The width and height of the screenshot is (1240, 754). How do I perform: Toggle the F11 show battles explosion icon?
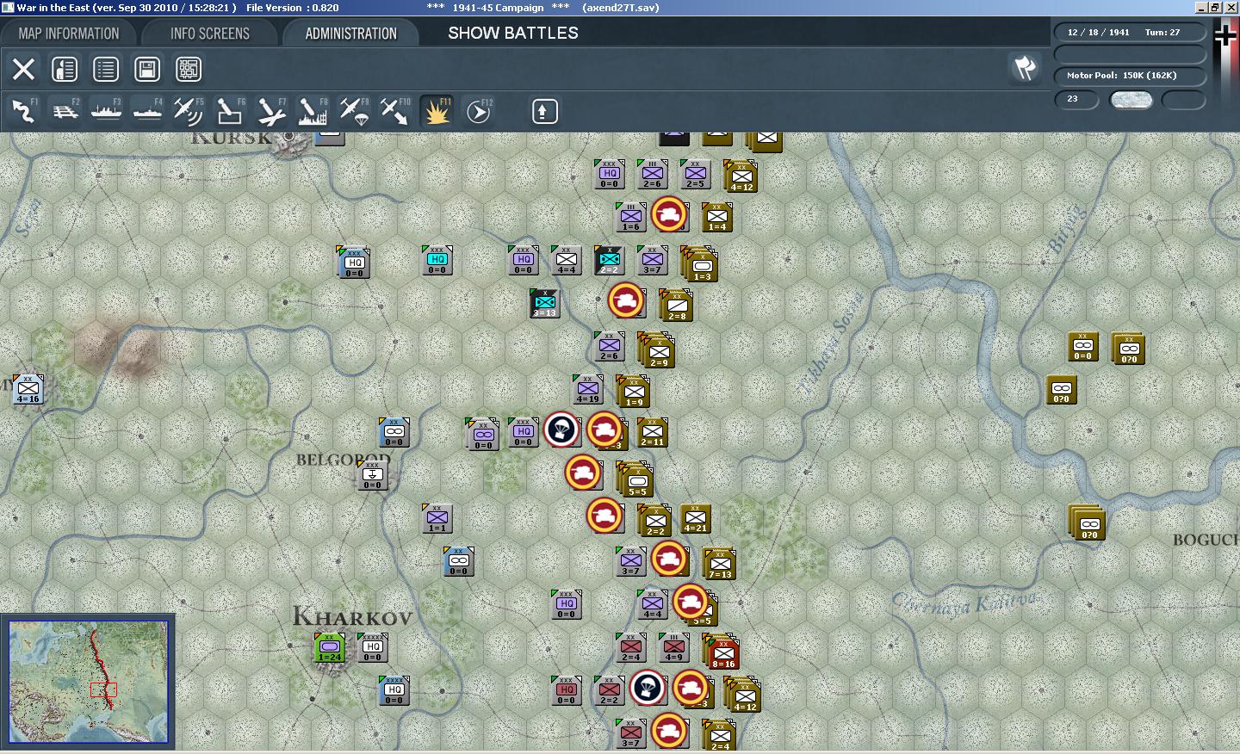tap(437, 111)
